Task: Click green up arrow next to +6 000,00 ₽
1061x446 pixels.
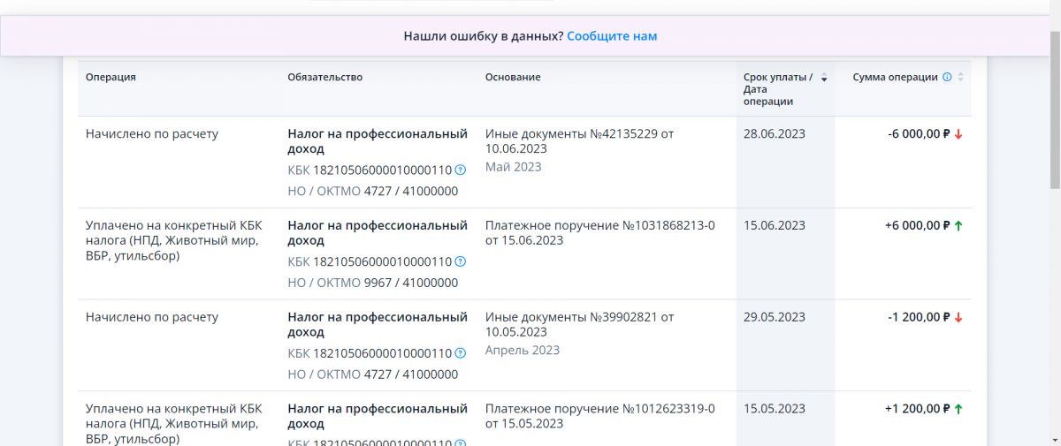Action: tap(958, 226)
